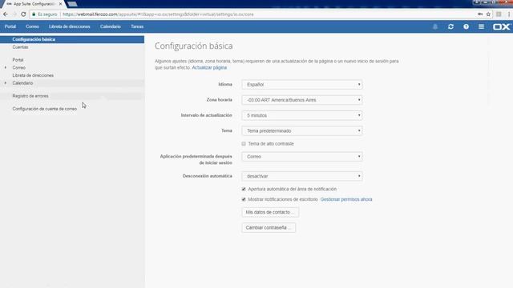The image size is (513, 288).
Task: Click the browser back arrow
Action: point(6,14)
